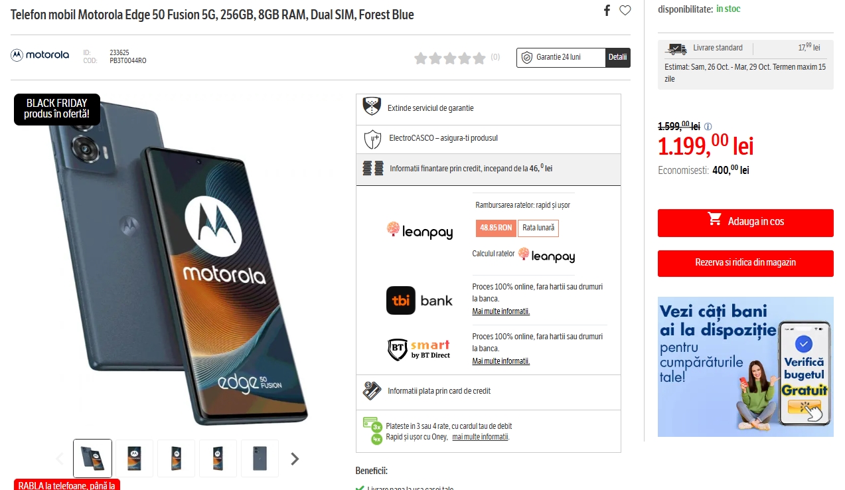845x490 pixels.
Task: Expand the Extinde serviciul de garantie section
Action: [489, 108]
